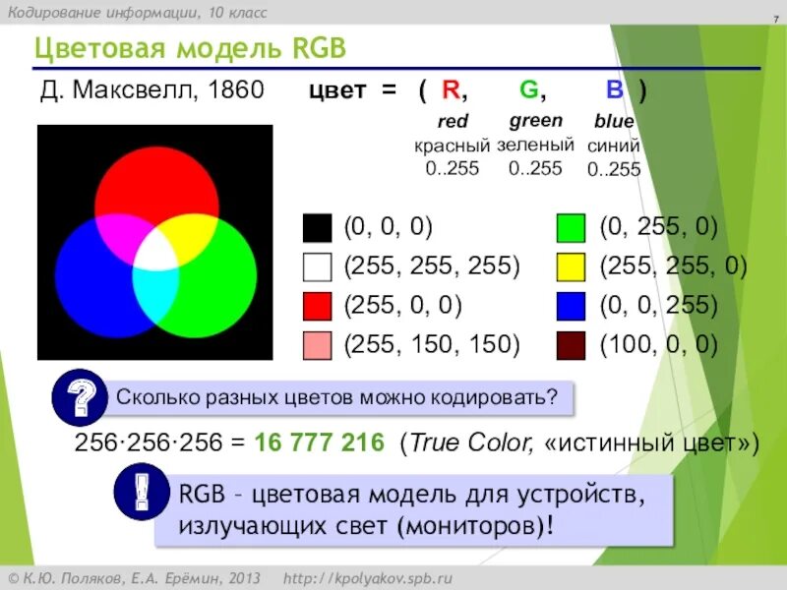The height and width of the screenshot is (590, 787).
Task: Select the black (0, 0, 0) swatch
Action: 317,228
